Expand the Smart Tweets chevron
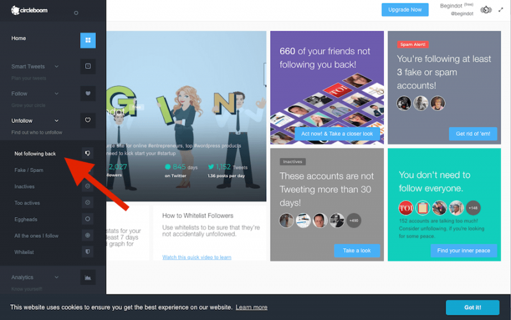 tap(57, 66)
